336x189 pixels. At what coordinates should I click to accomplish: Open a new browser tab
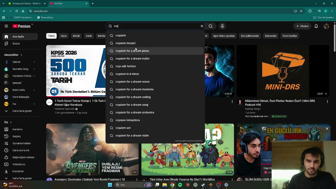coord(93,3)
